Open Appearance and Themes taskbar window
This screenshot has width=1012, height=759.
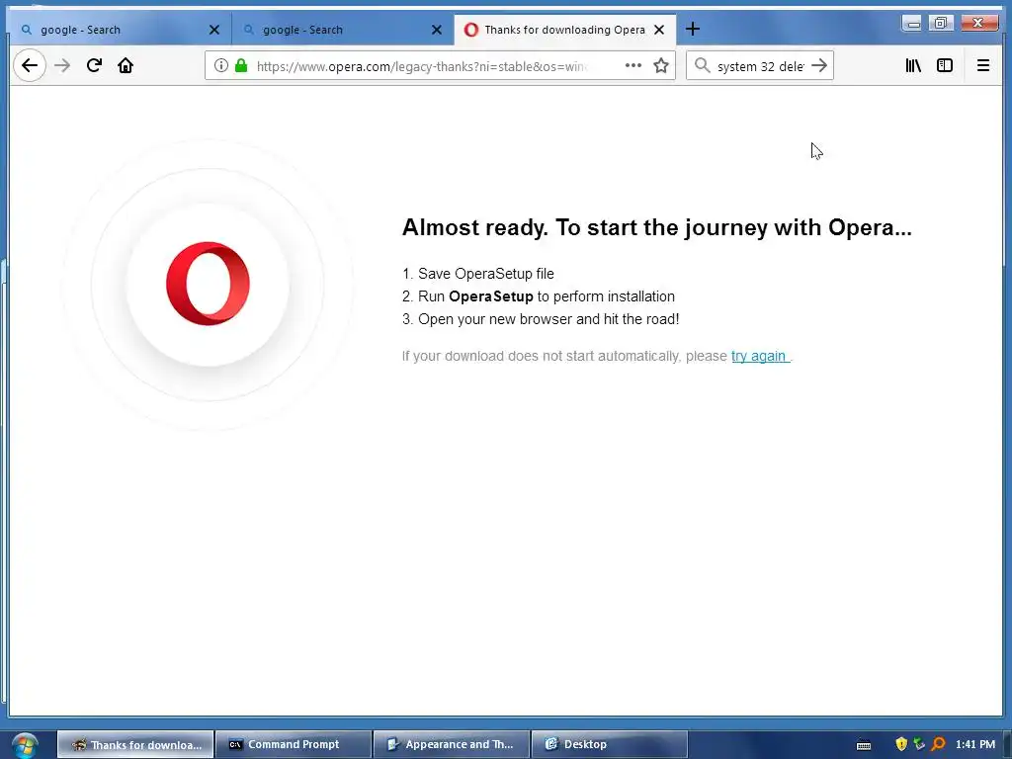(451, 744)
